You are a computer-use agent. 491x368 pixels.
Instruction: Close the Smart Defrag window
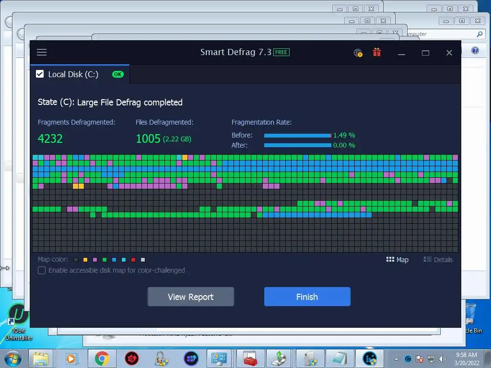click(449, 53)
